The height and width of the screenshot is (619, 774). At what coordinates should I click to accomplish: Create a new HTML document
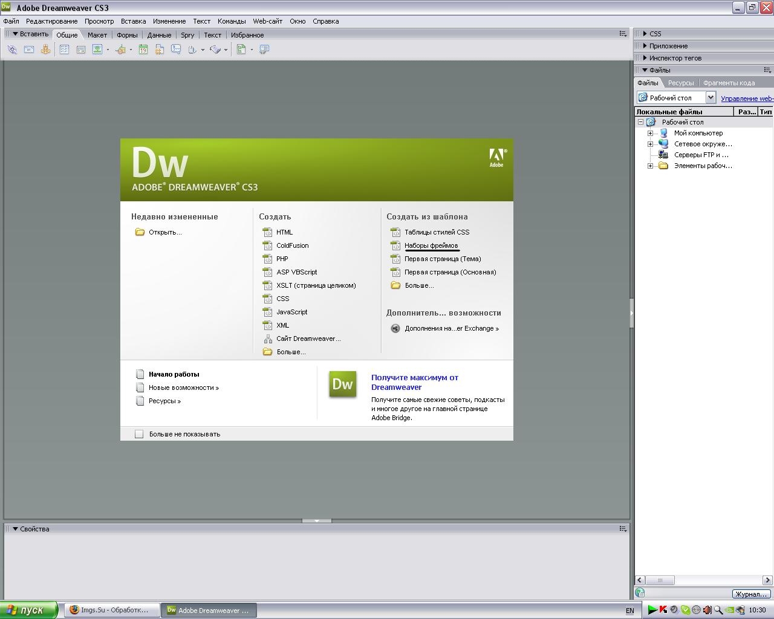[284, 232]
